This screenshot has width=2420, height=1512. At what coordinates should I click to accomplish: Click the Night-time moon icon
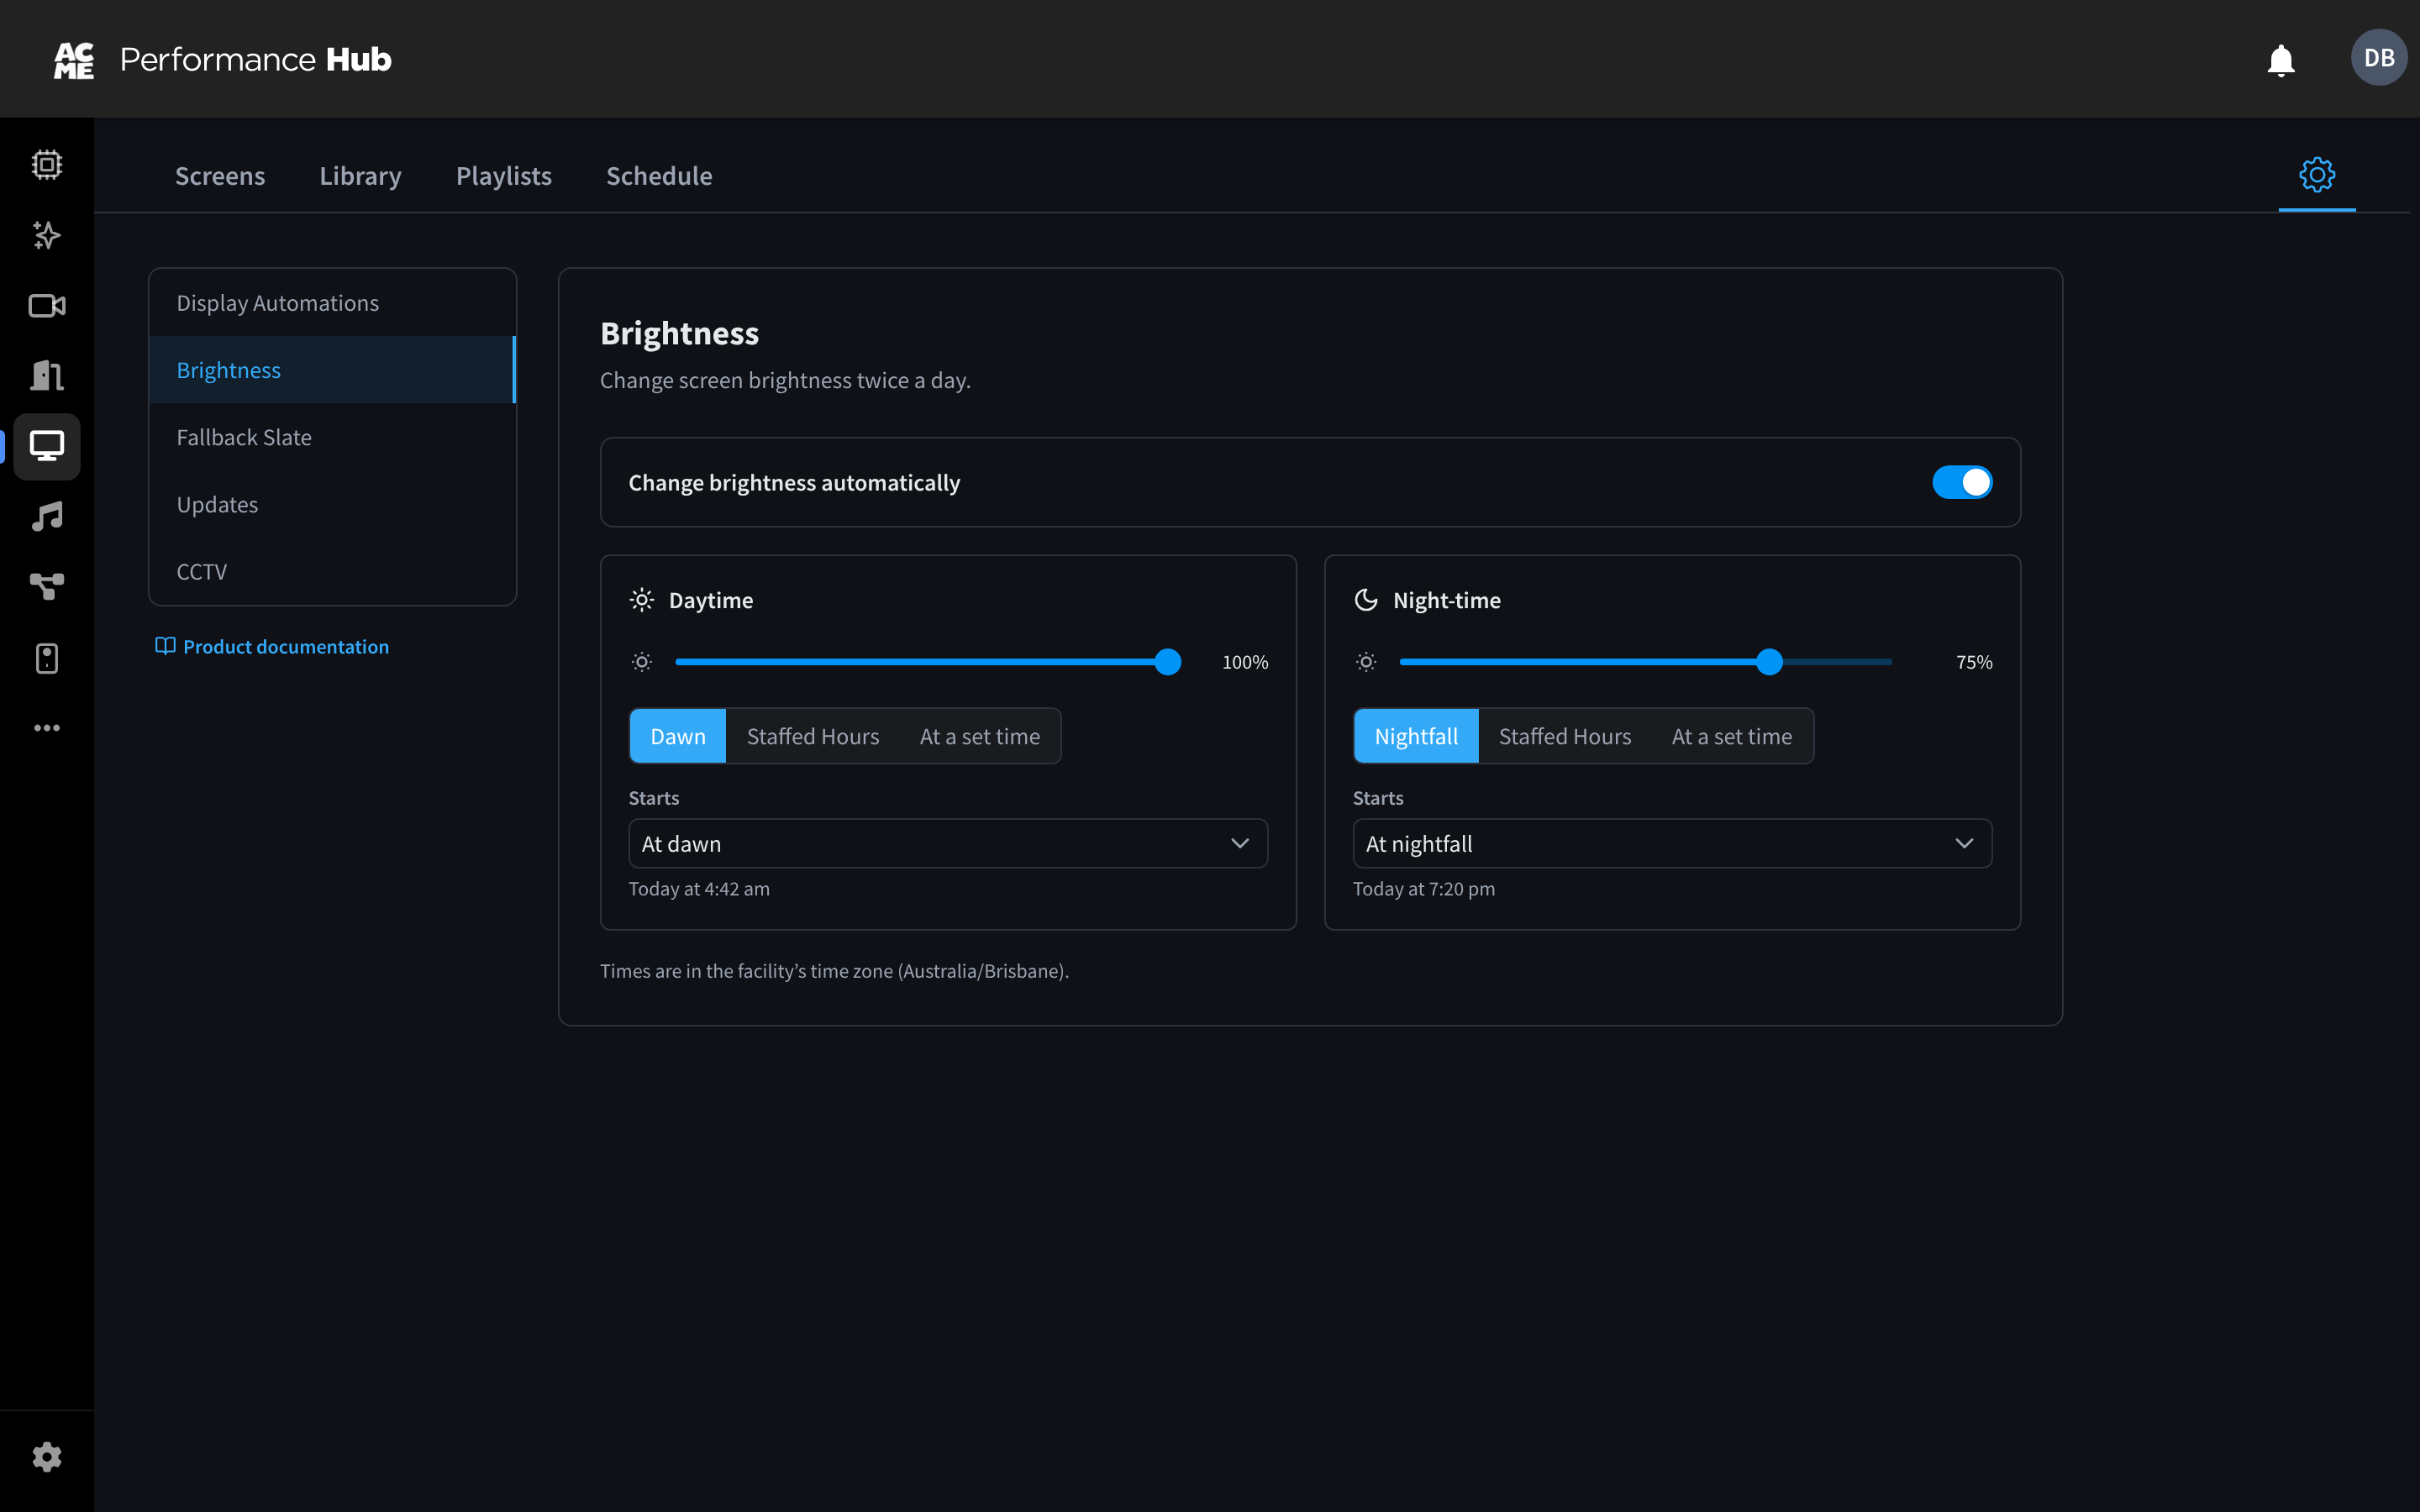tap(1366, 600)
